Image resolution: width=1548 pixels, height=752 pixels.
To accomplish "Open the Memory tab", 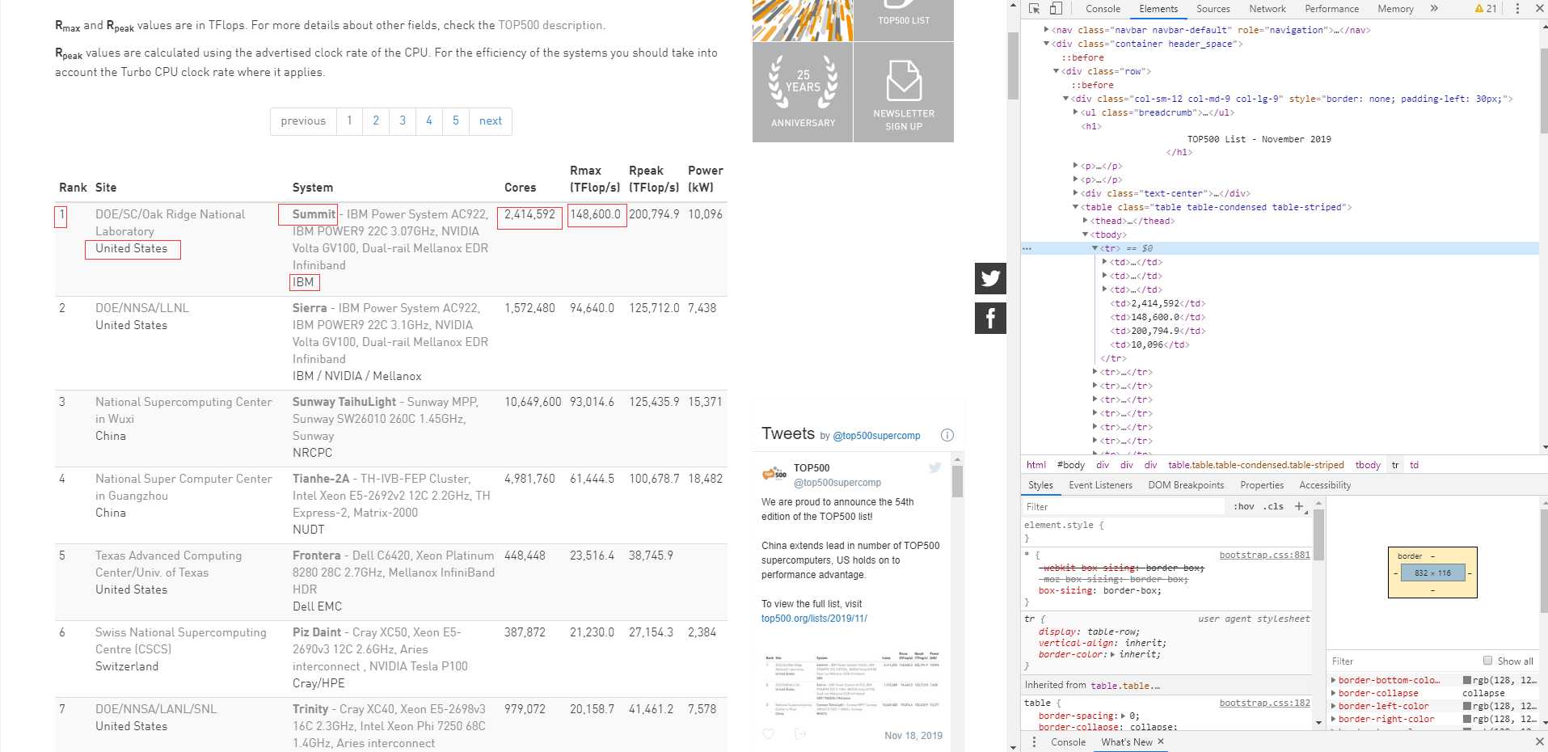I will pyautogui.click(x=1395, y=9).
